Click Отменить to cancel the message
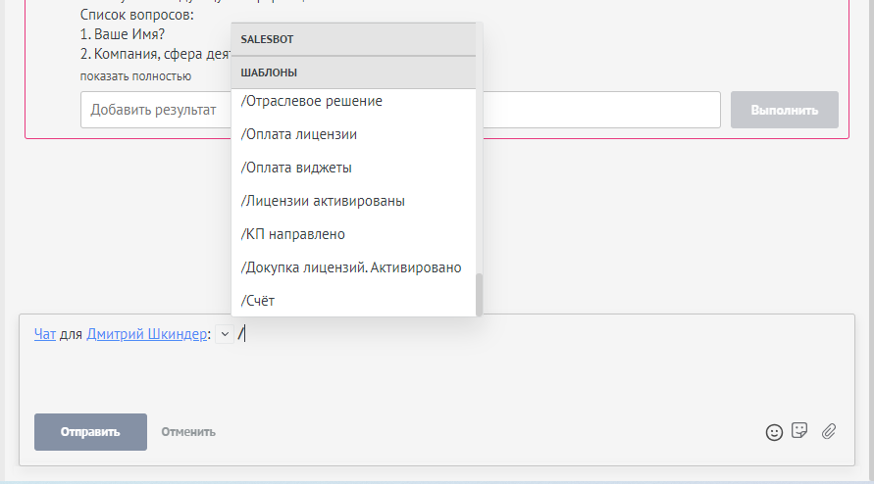The width and height of the screenshot is (874, 484). tap(188, 431)
